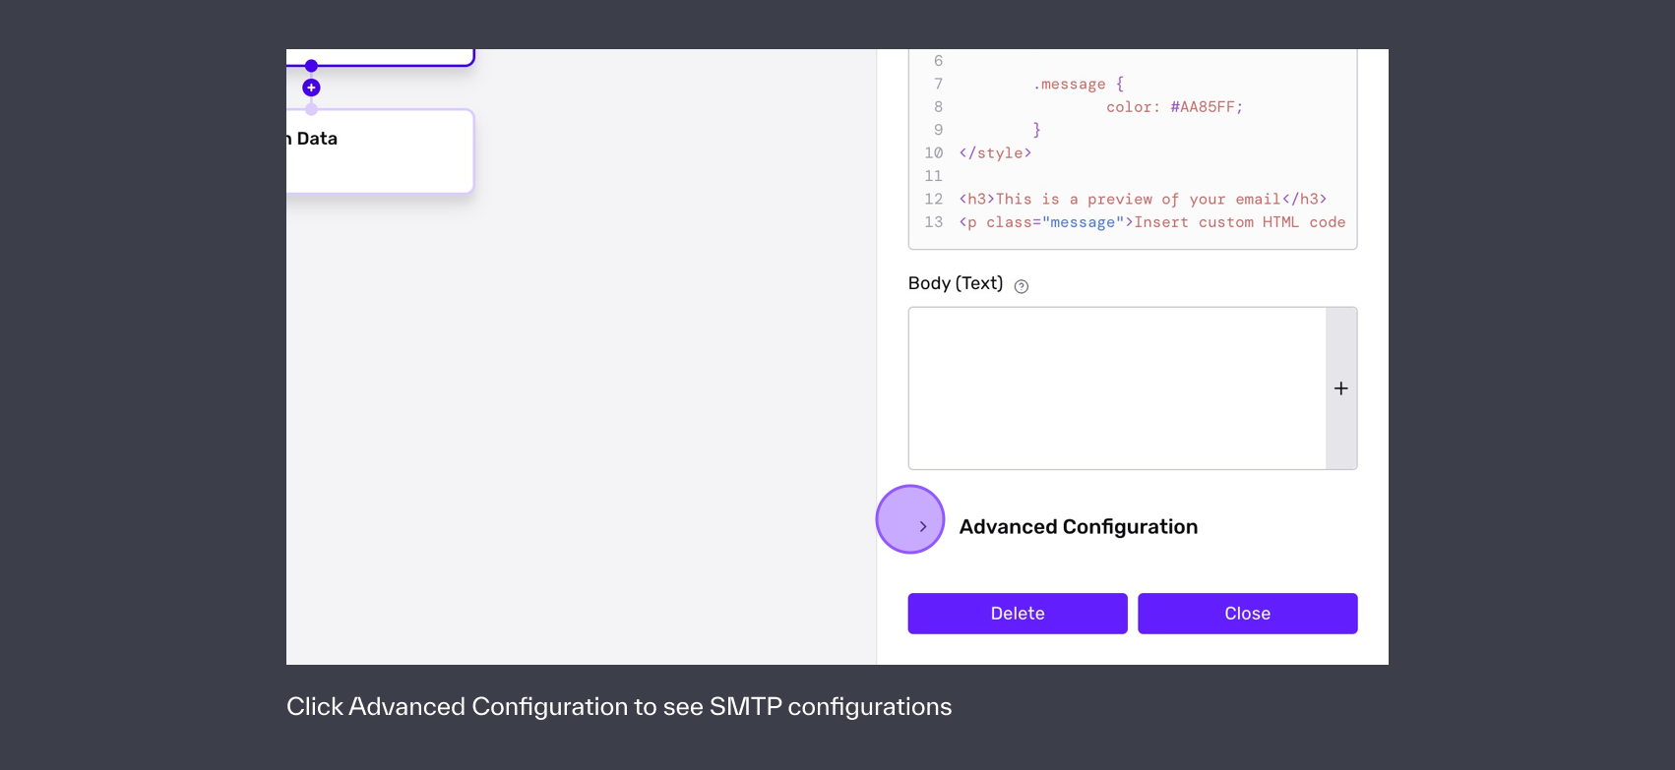Click the Body (Text) label
This screenshot has width=1675, height=770.
[956, 283]
